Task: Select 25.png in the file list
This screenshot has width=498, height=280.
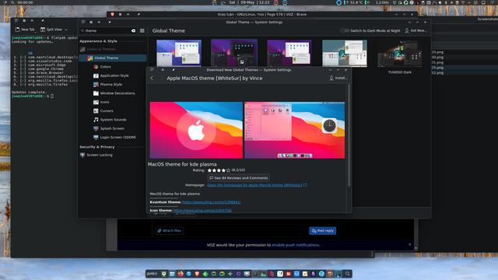Action: coord(437,68)
